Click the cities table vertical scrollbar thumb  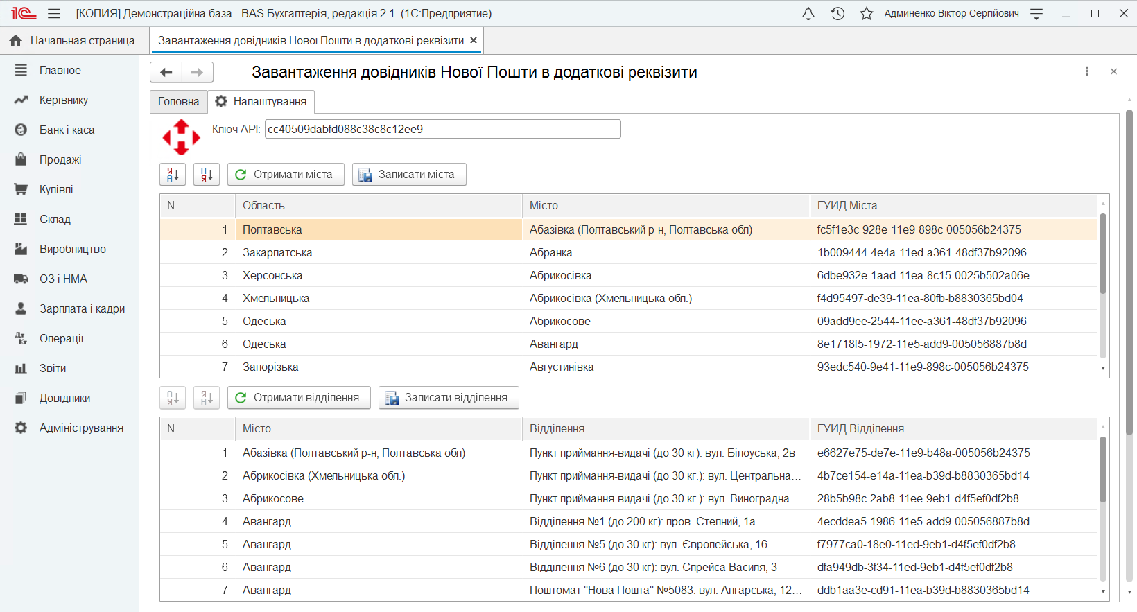1103,254
